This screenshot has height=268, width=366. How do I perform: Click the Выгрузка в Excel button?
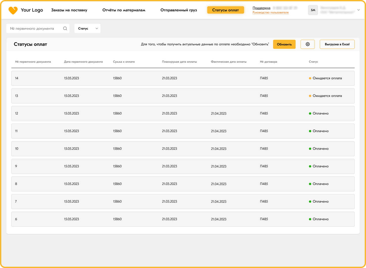pos(337,44)
